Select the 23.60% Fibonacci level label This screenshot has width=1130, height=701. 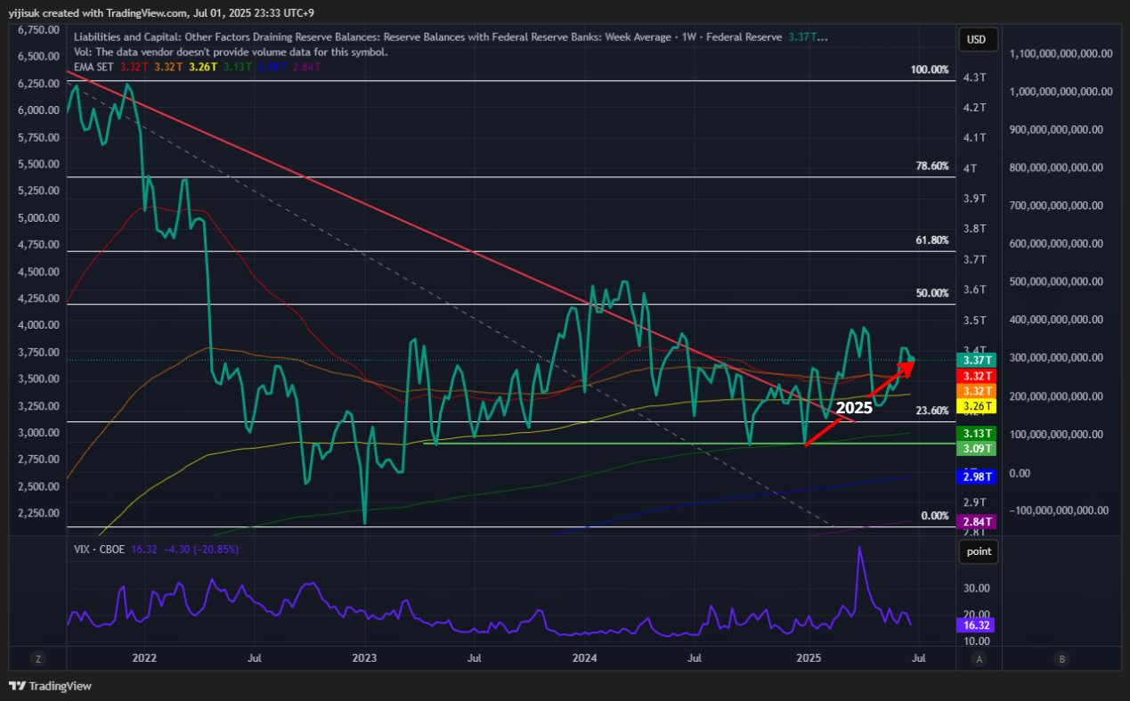click(932, 411)
